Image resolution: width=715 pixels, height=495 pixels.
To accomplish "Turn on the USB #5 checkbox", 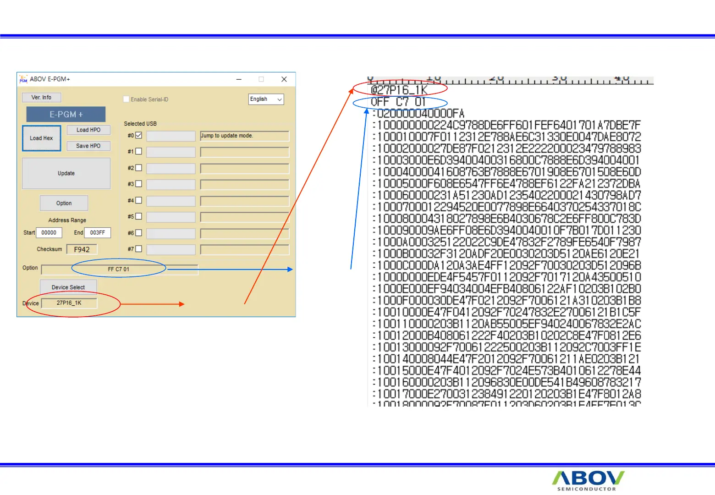I will point(138,216).
